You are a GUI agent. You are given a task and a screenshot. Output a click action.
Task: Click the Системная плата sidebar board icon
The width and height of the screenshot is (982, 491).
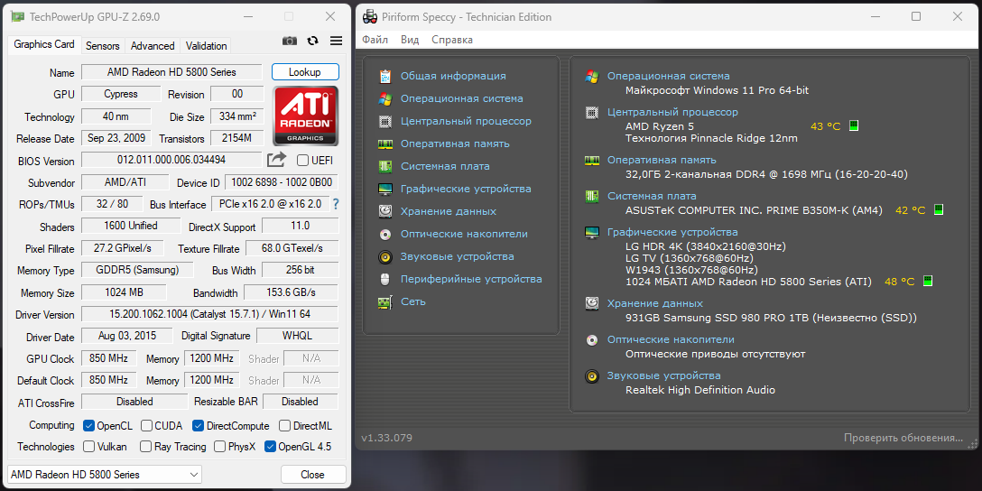[x=385, y=167]
